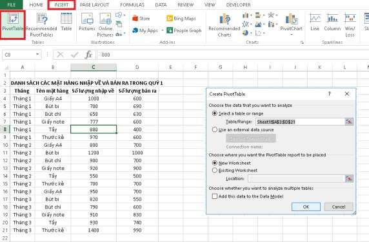Click OK in Create PivotTable dialog
369x242 pixels.
(x=306, y=207)
